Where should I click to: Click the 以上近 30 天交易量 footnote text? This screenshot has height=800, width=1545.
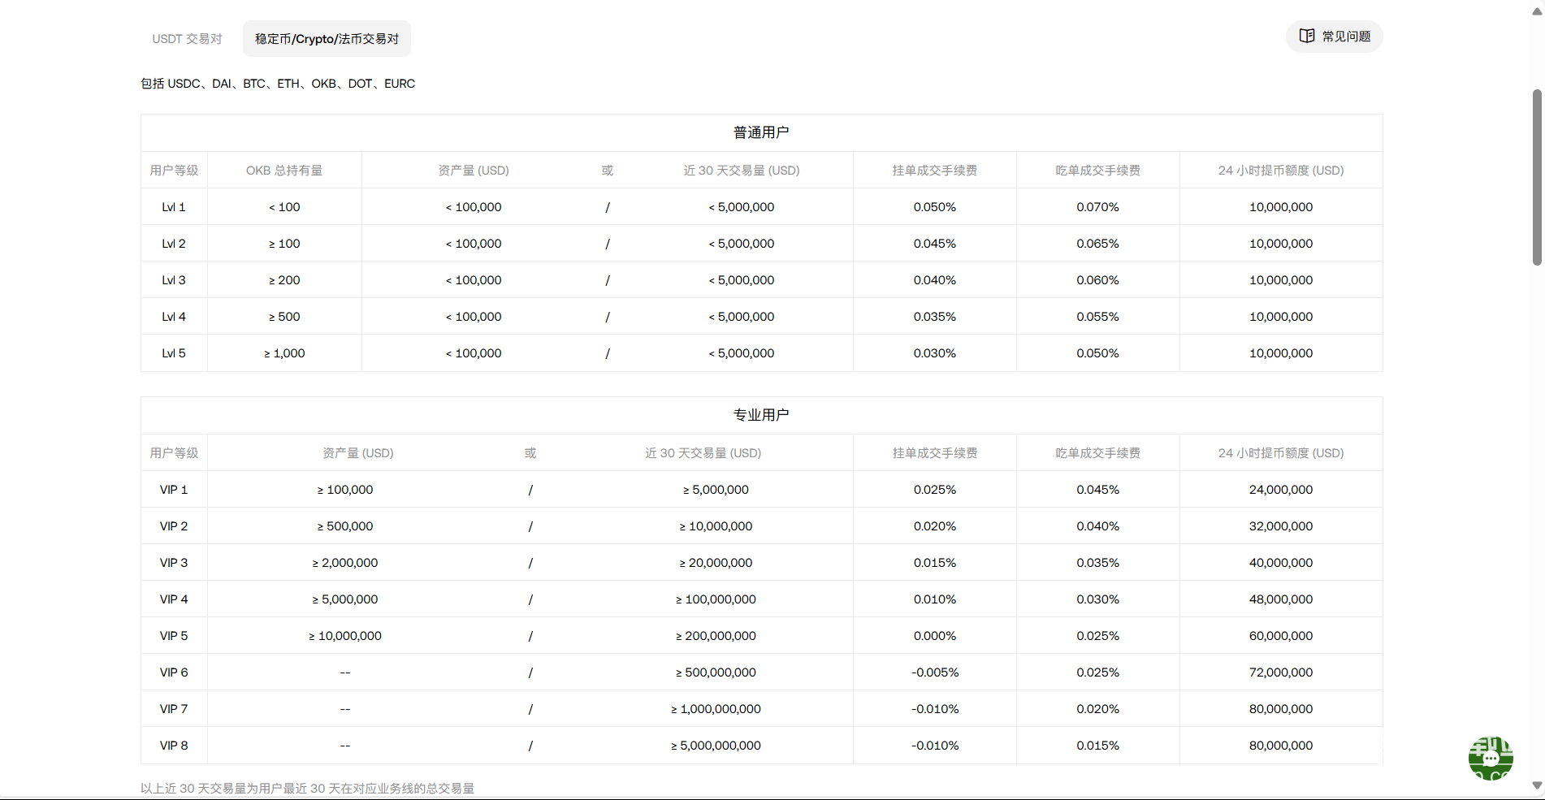pos(307,789)
